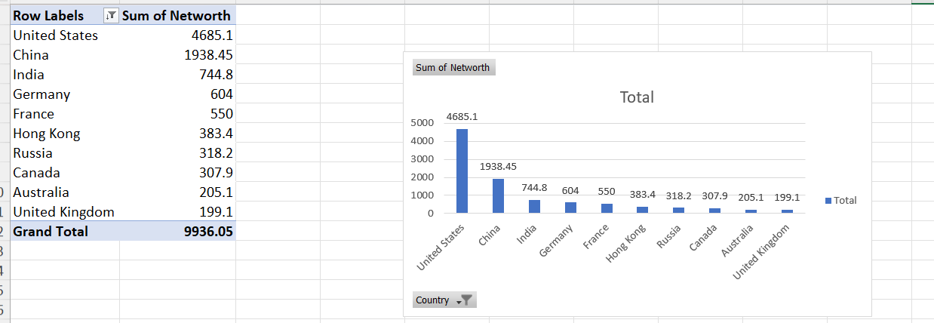934x323 pixels.
Task: Select the United States bar in chart
Action: coord(462,171)
